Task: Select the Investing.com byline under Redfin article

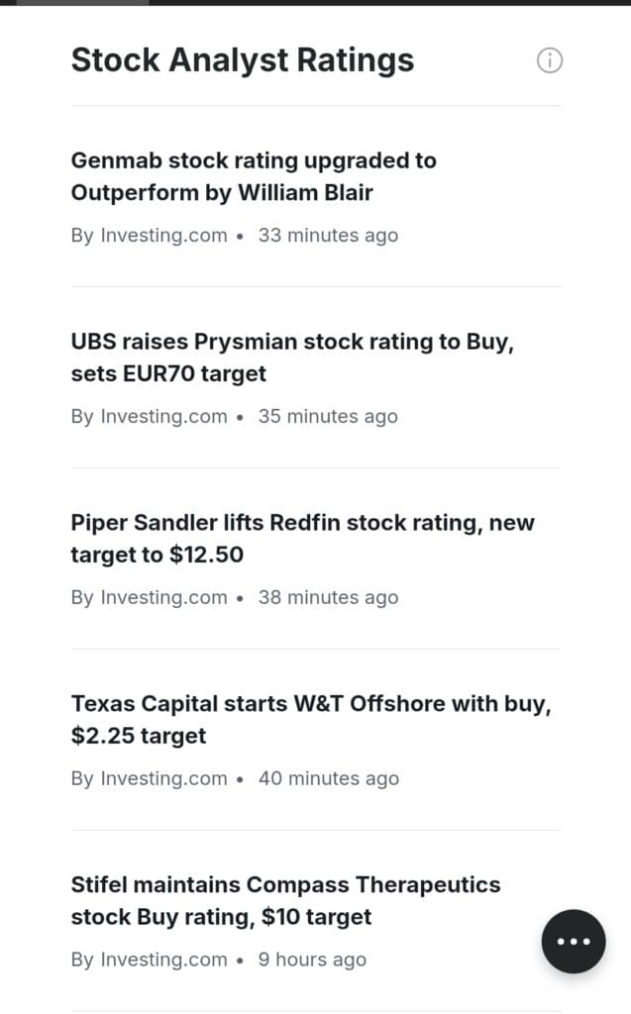Action: 150,598
